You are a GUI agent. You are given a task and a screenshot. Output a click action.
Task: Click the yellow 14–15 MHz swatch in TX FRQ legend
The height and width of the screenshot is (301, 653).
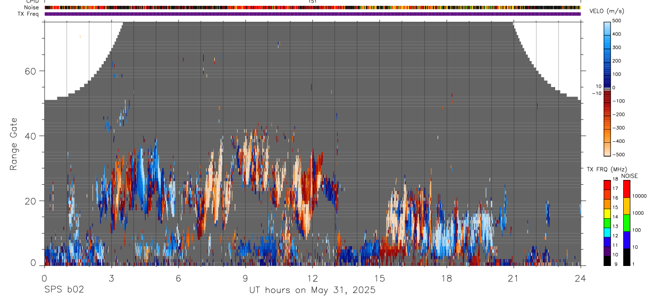click(607, 213)
